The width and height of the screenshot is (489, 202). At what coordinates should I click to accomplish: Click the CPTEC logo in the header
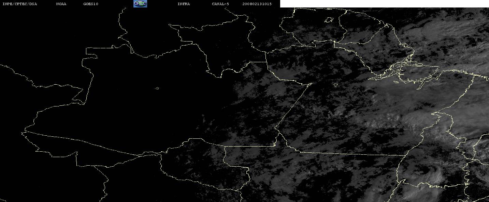(x=140, y=3)
